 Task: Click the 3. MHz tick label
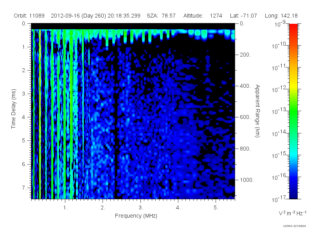[141, 207]
